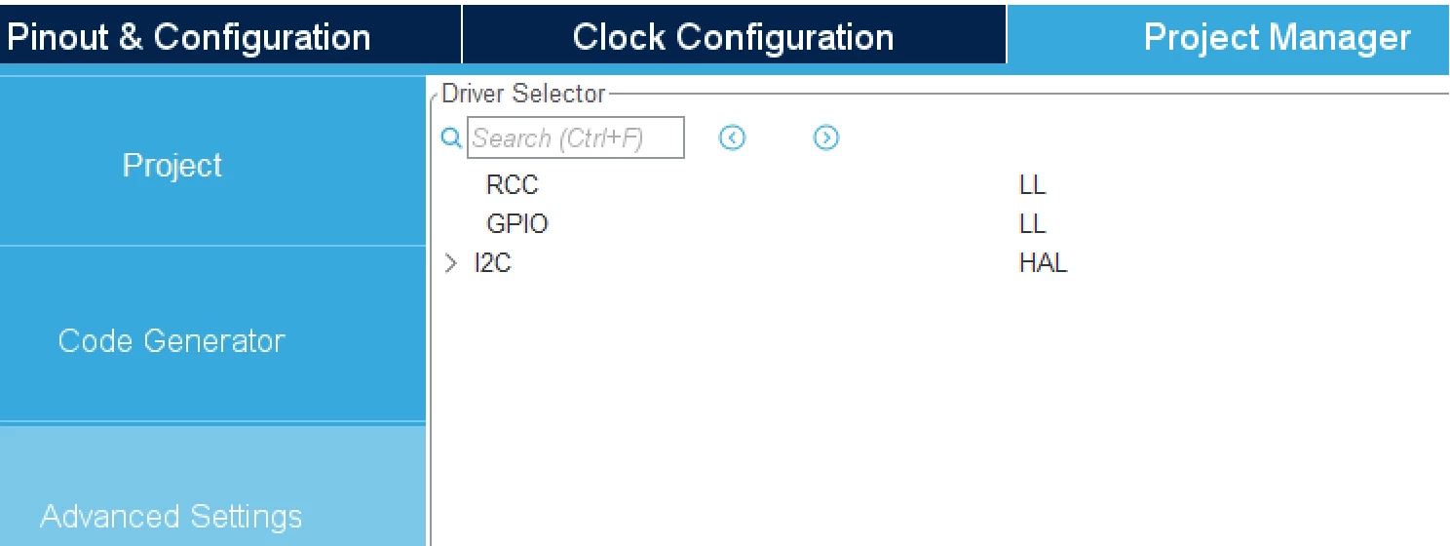Screen dimensions: 1450x546
Task: Select the I2C row label
Action: pyautogui.click(x=493, y=263)
